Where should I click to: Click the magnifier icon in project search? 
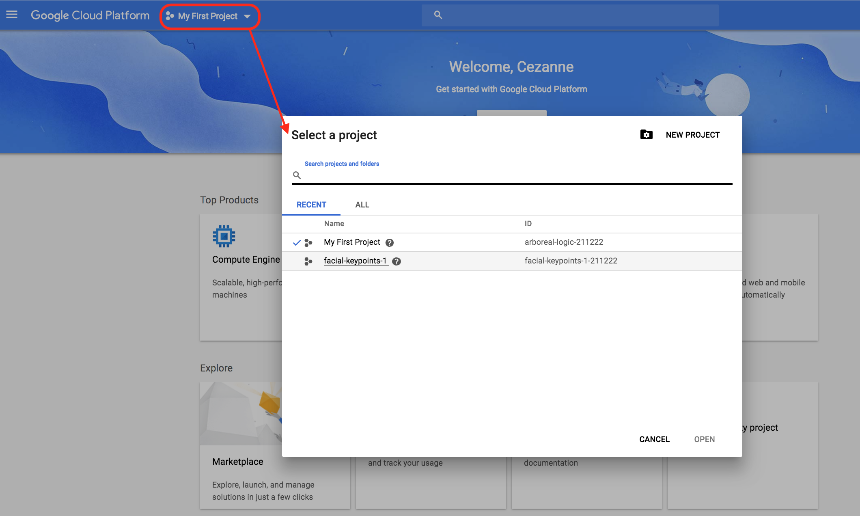click(297, 175)
